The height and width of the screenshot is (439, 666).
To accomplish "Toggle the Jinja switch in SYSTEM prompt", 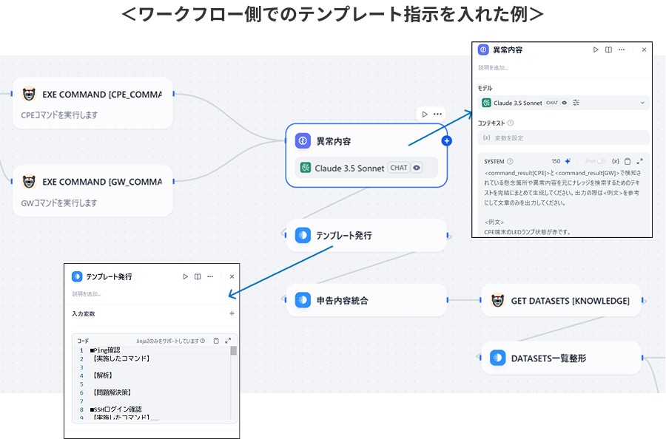I will (600, 161).
